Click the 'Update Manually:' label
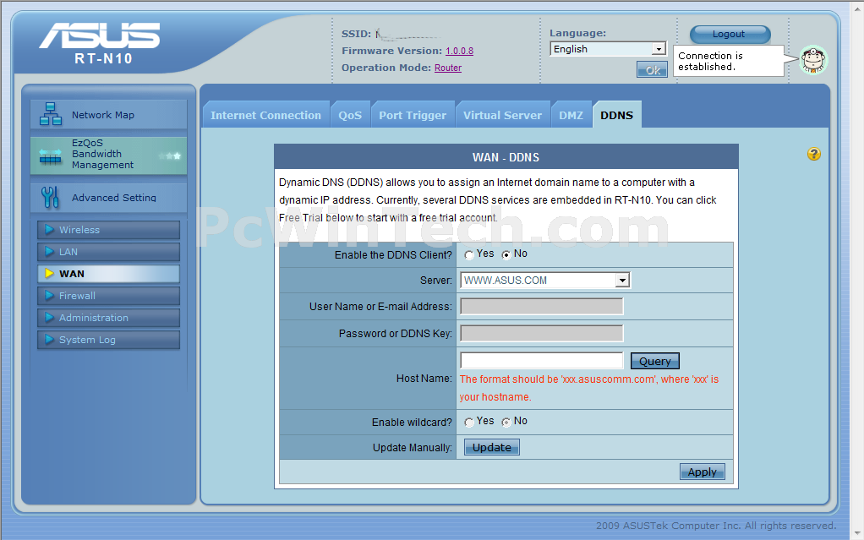Viewport: 864px width, 540px height. pyautogui.click(x=413, y=448)
